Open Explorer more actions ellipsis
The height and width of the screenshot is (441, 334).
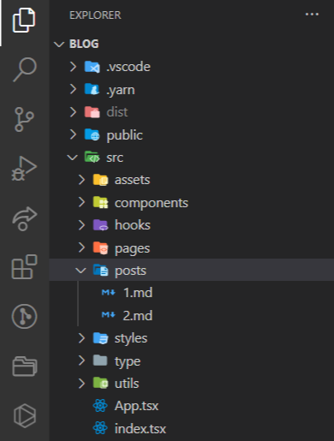[312, 15]
